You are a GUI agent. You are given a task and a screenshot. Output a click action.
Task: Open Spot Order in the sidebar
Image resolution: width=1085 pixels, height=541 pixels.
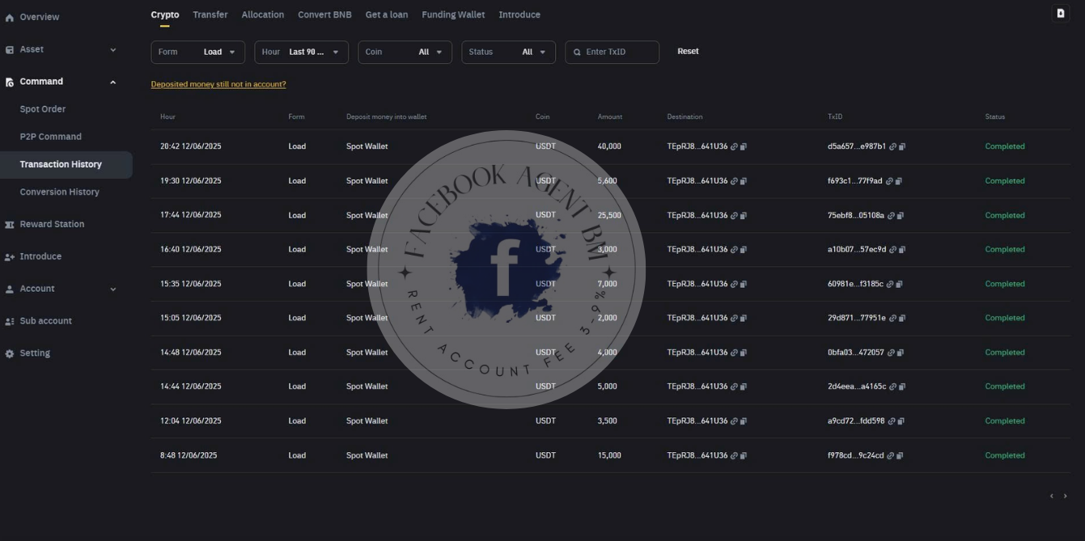(x=43, y=109)
